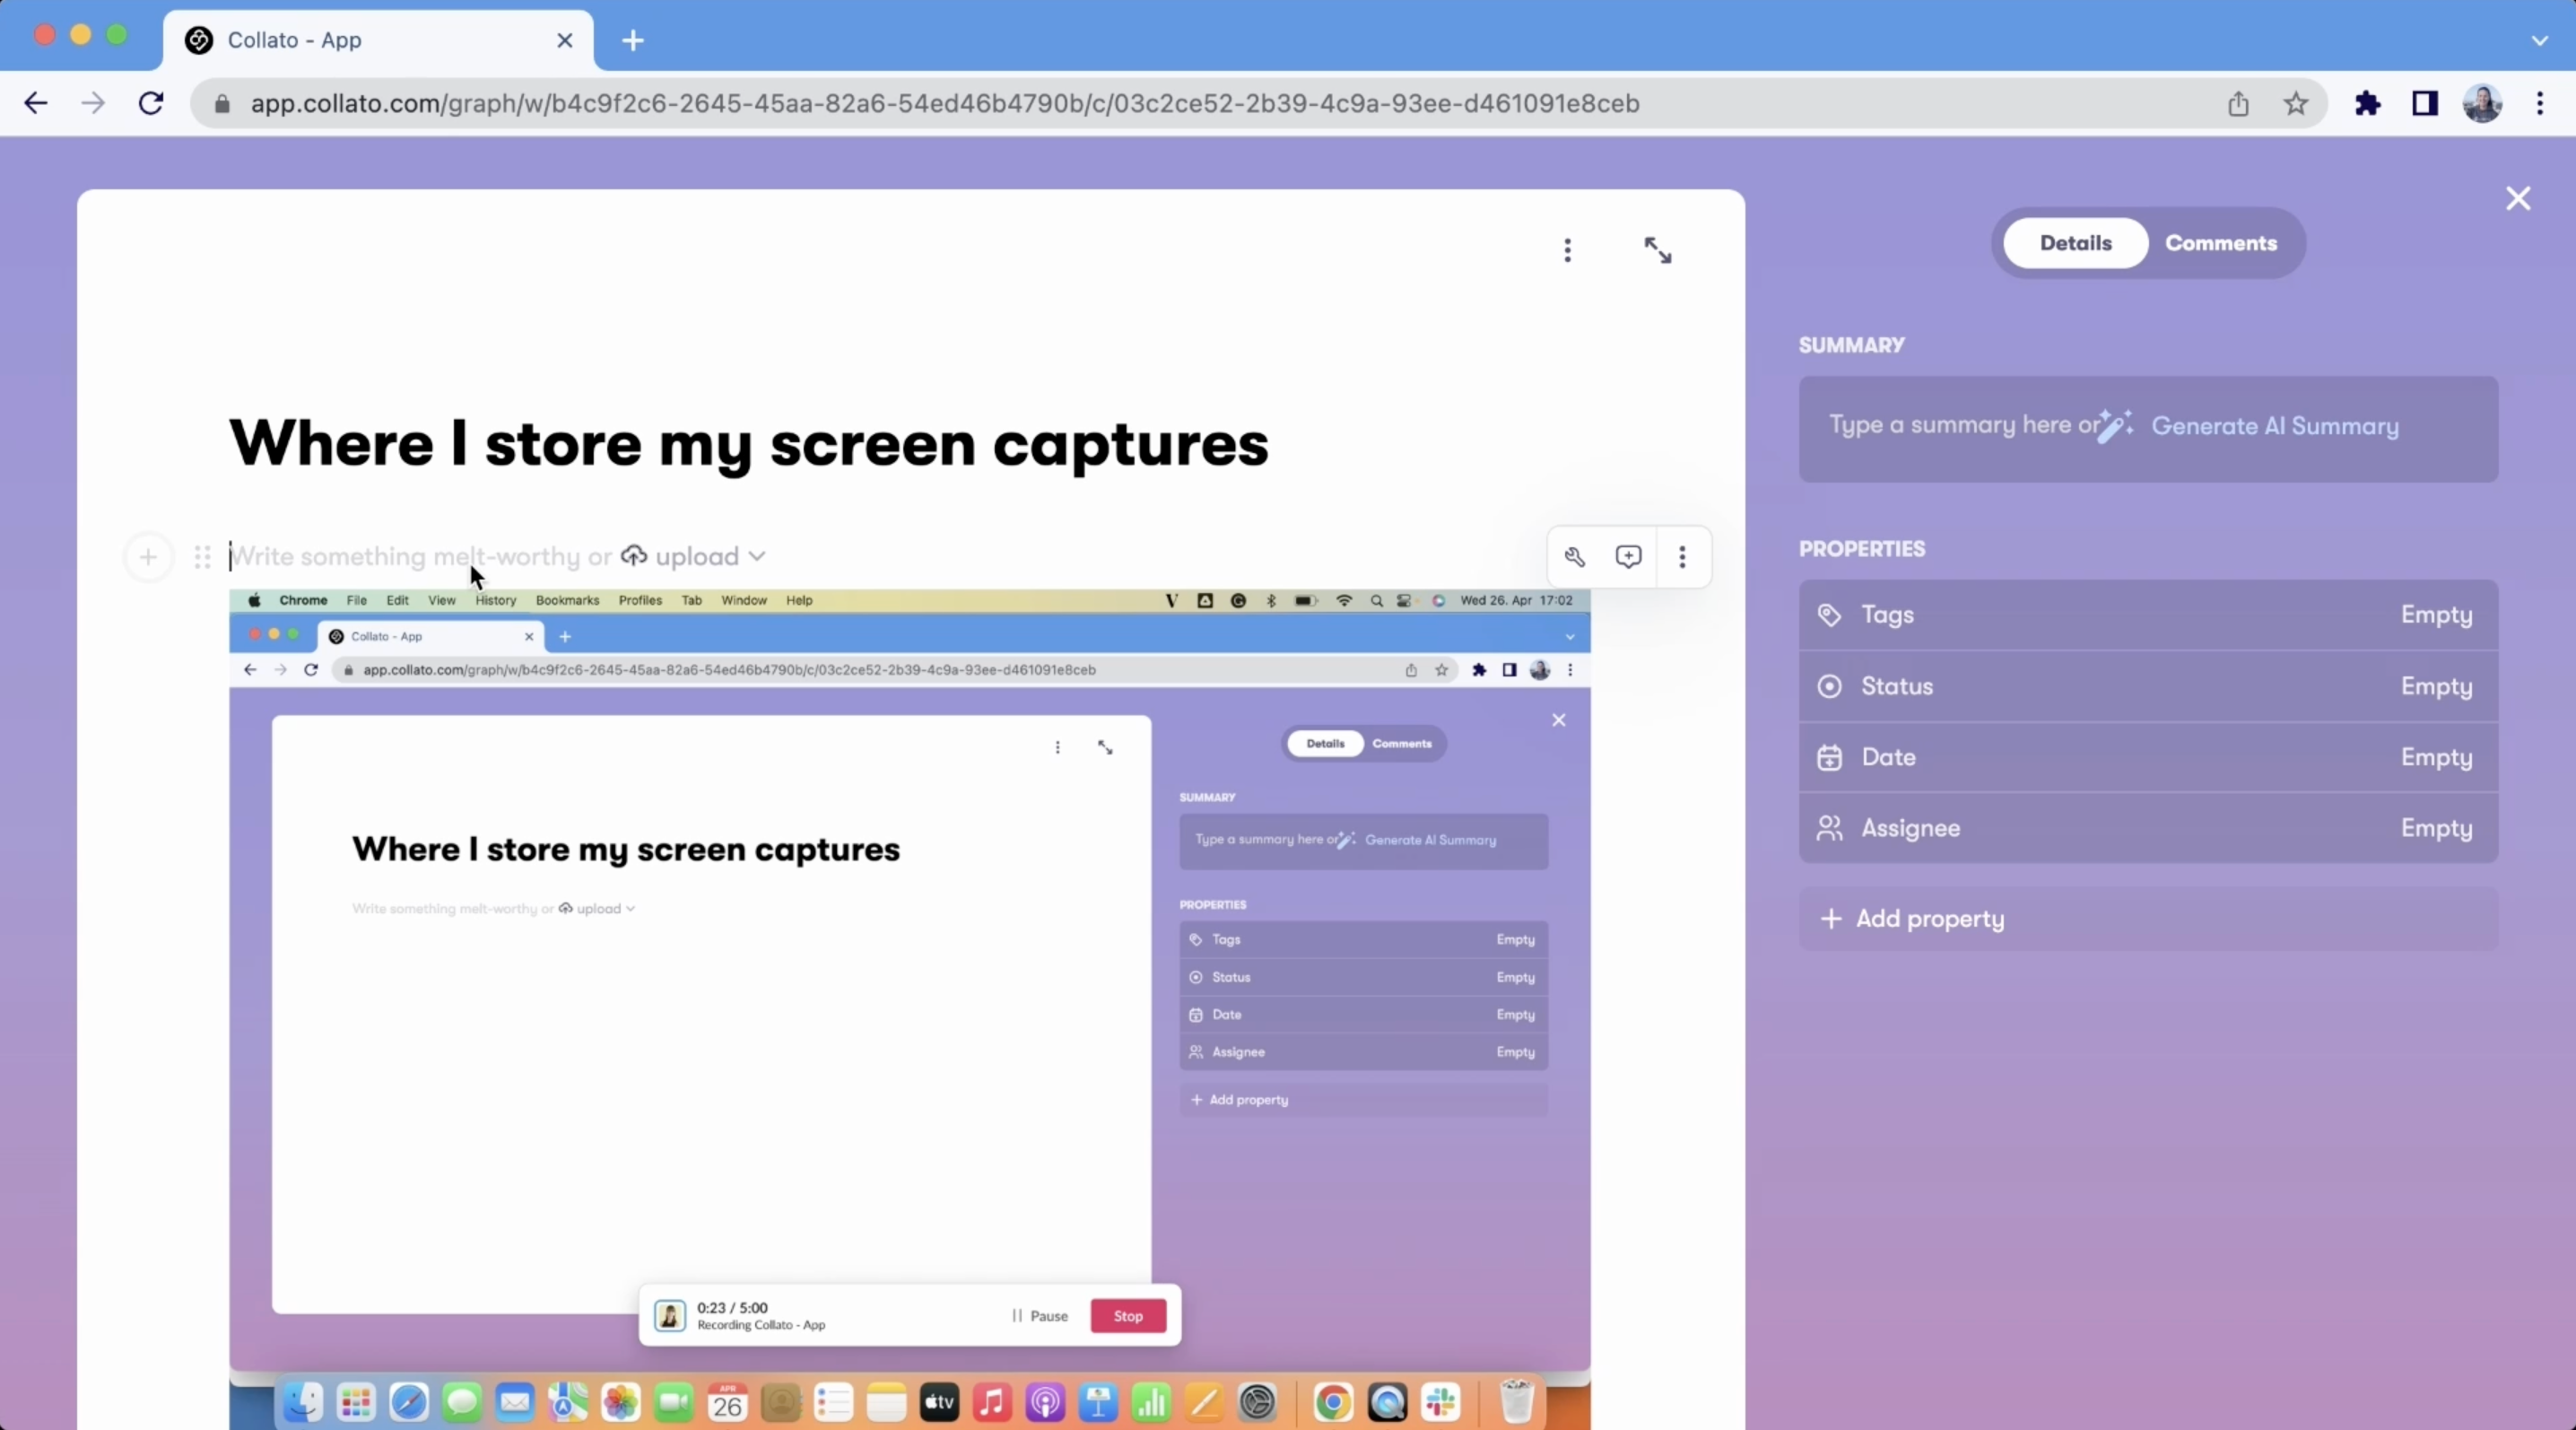Click the plus icon to add block
The height and width of the screenshot is (1430, 2576).
click(x=148, y=557)
